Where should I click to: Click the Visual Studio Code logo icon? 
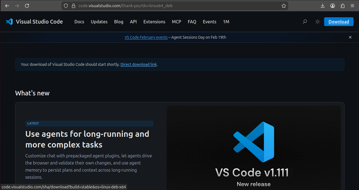pyautogui.click(x=9, y=22)
